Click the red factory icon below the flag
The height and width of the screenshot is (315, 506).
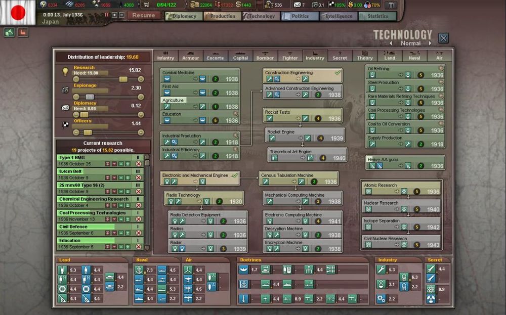click(x=23, y=32)
